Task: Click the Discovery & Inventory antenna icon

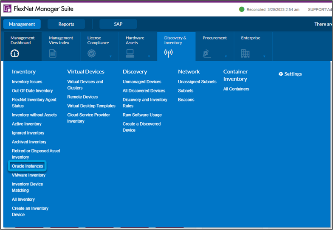Action: tap(168, 53)
